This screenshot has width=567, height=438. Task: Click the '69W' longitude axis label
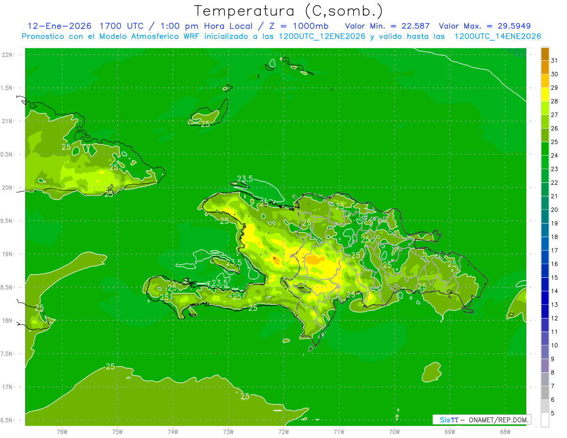tap(450, 431)
